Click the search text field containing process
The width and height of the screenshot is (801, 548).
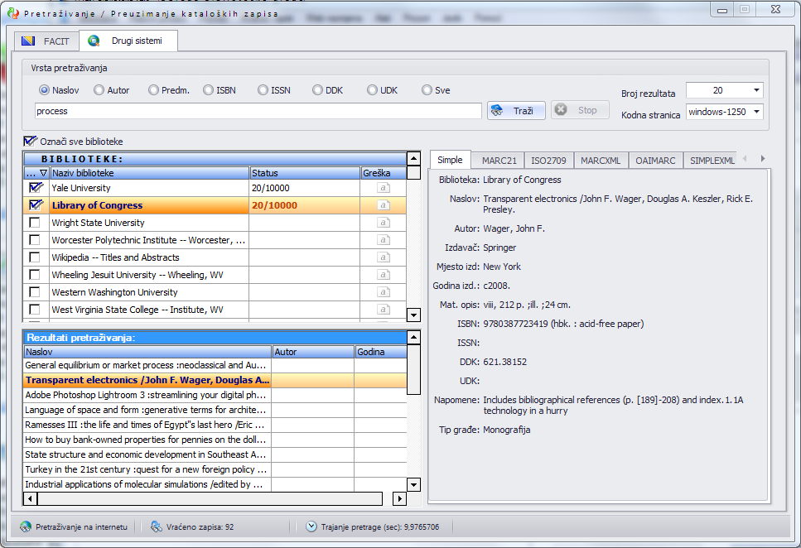click(x=257, y=111)
